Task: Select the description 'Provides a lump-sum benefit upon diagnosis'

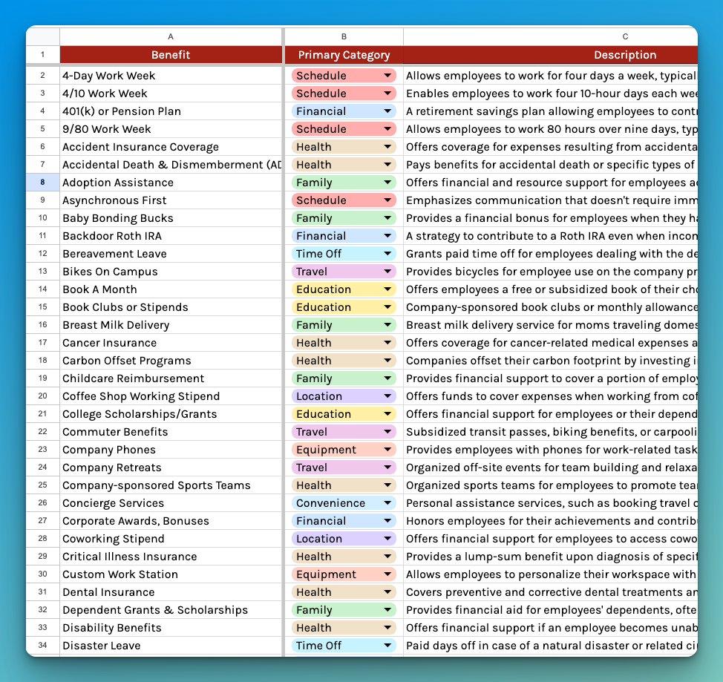Action: [x=551, y=557]
